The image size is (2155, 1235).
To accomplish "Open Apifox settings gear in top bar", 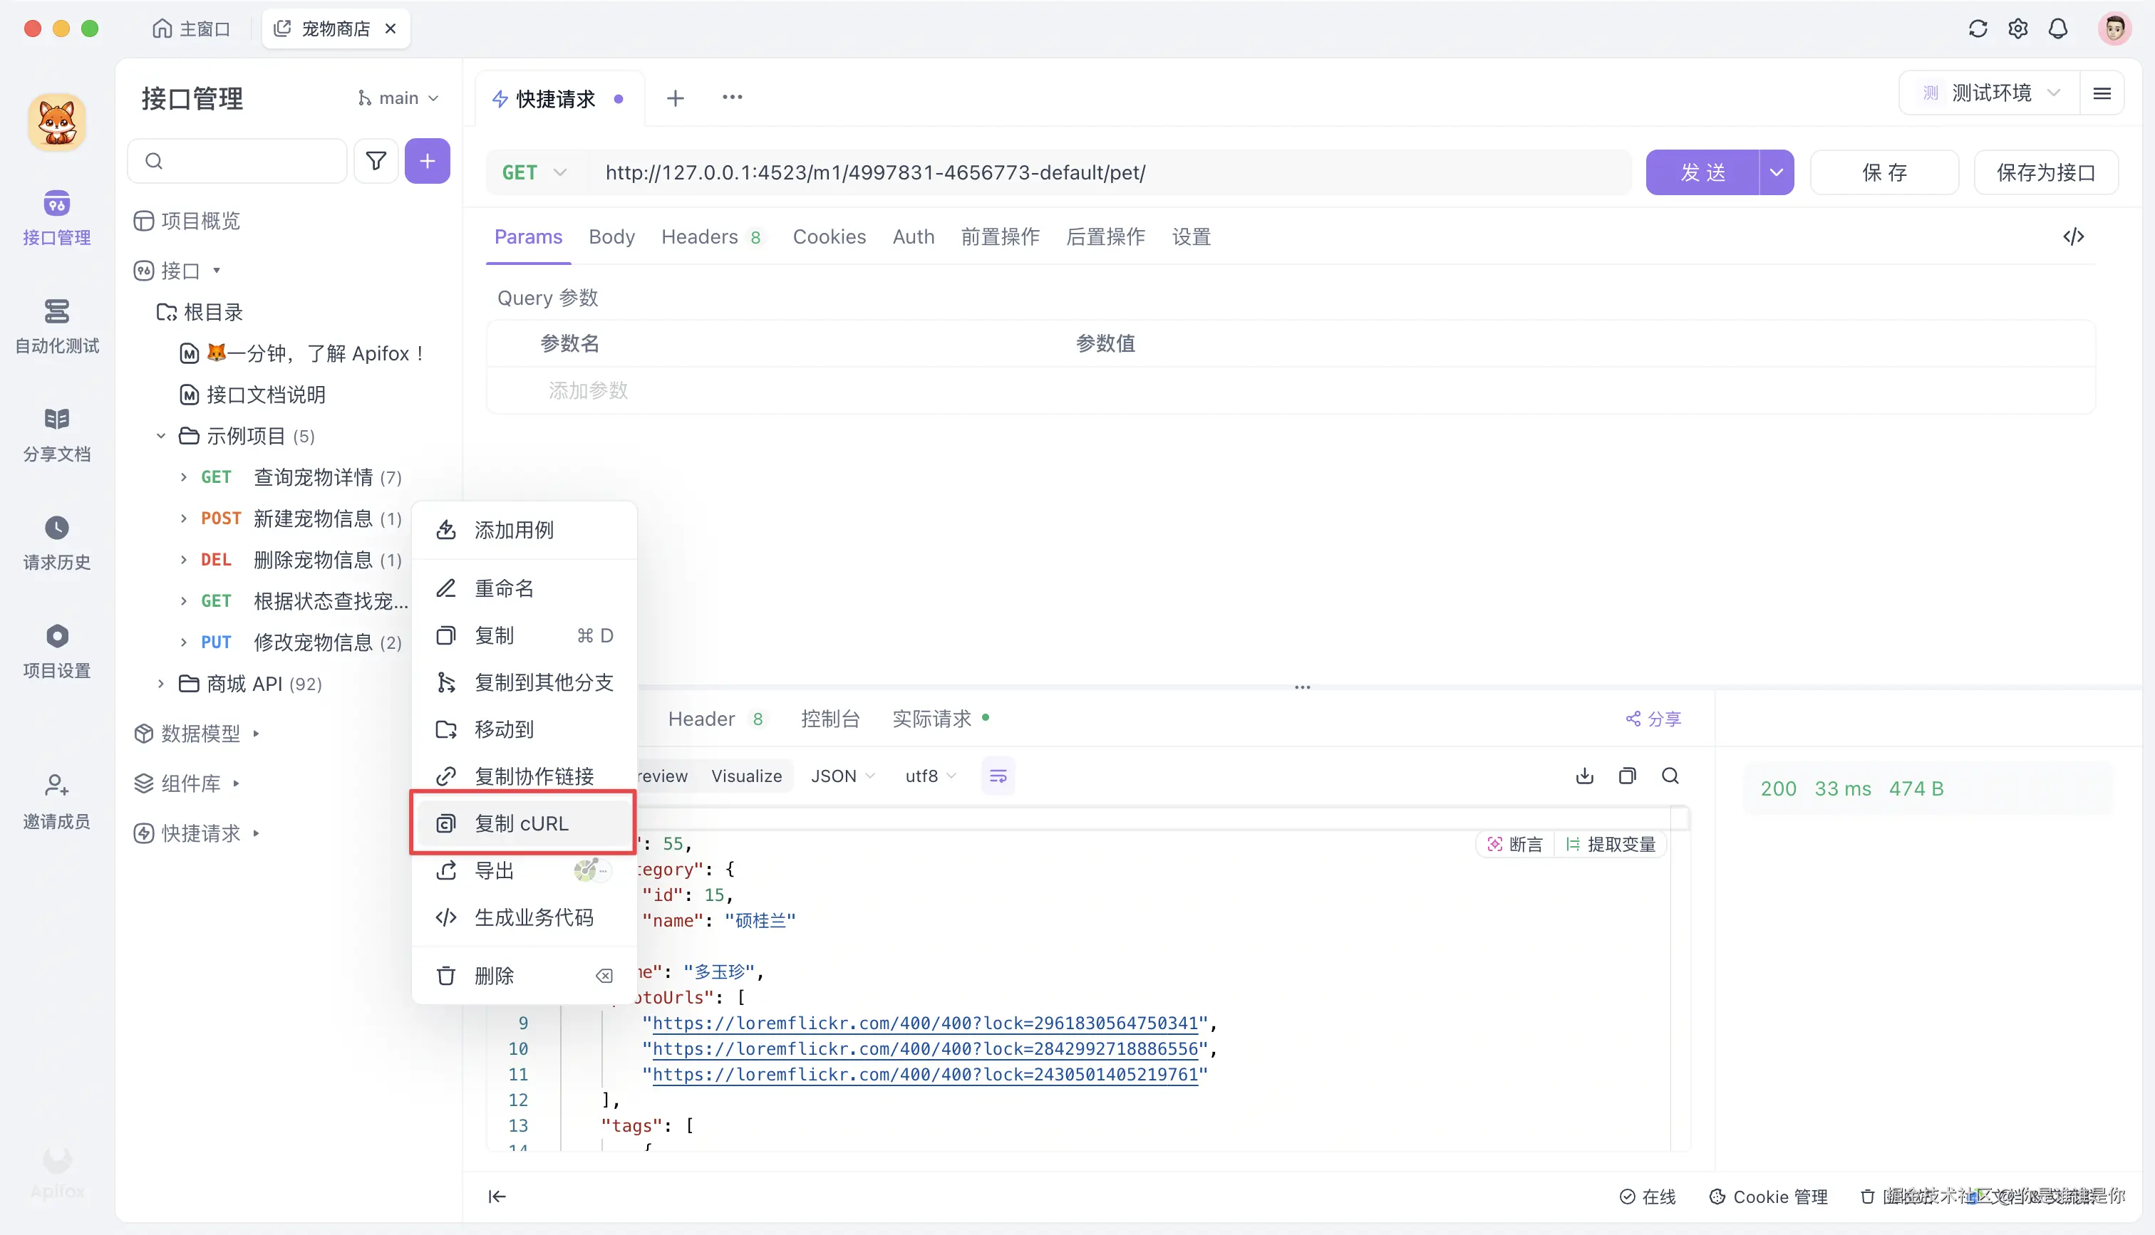I will click(x=2018, y=28).
